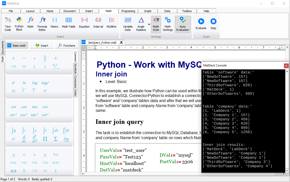Toggle Auto Evaluation
This screenshot has width=290, height=182.
point(183,24)
